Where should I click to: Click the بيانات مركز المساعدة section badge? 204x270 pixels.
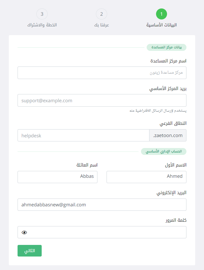[x=166, y=47]
